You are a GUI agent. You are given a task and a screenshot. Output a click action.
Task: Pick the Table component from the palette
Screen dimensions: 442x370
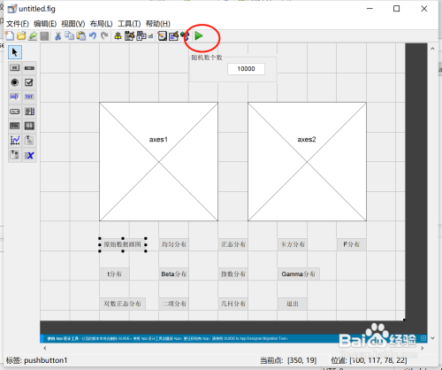[x=29, y=126]
